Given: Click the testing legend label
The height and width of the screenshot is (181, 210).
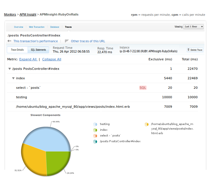Looking at the screenshot, I should coord(105,124).
